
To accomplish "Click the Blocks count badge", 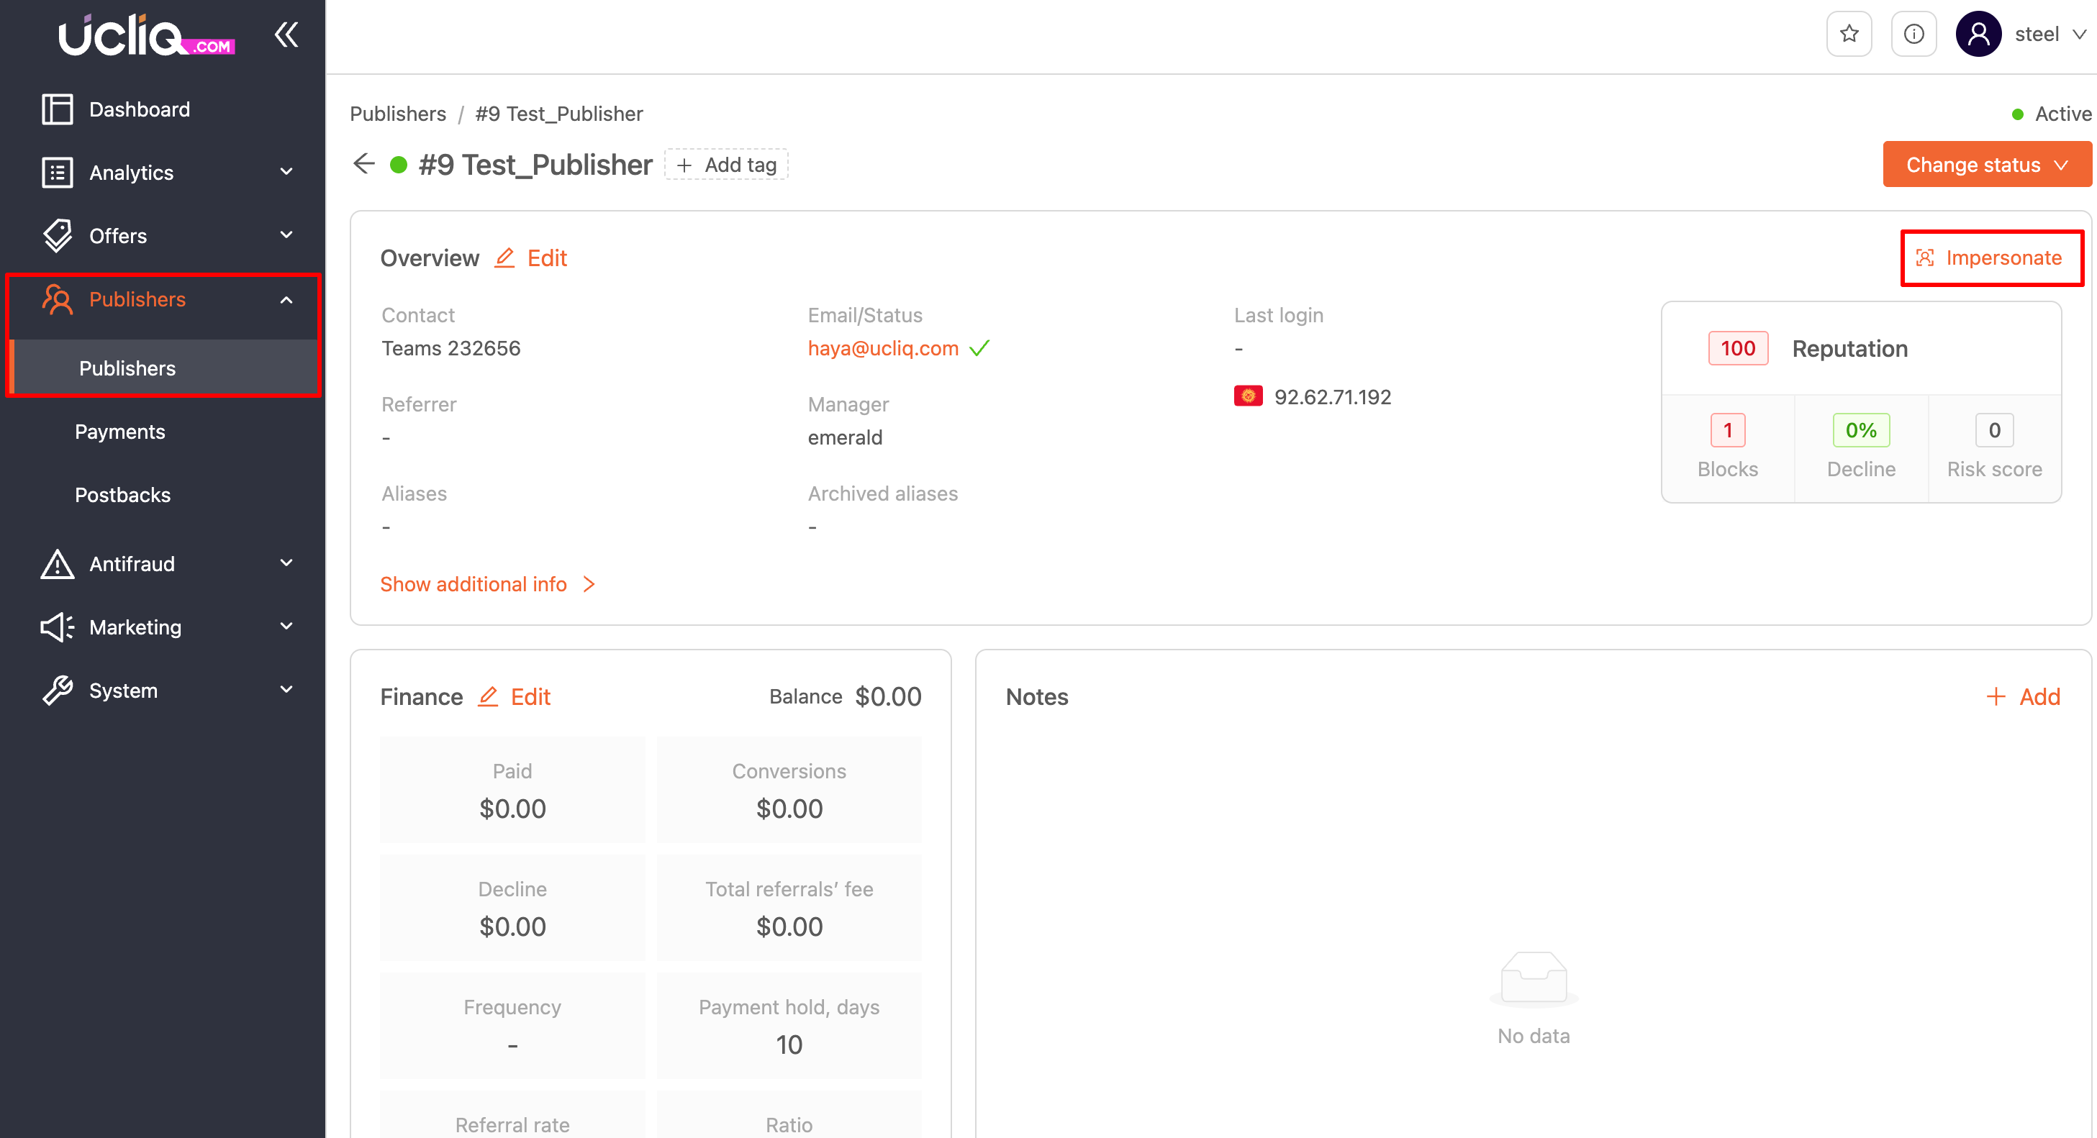I will (x=1726, y=430).
